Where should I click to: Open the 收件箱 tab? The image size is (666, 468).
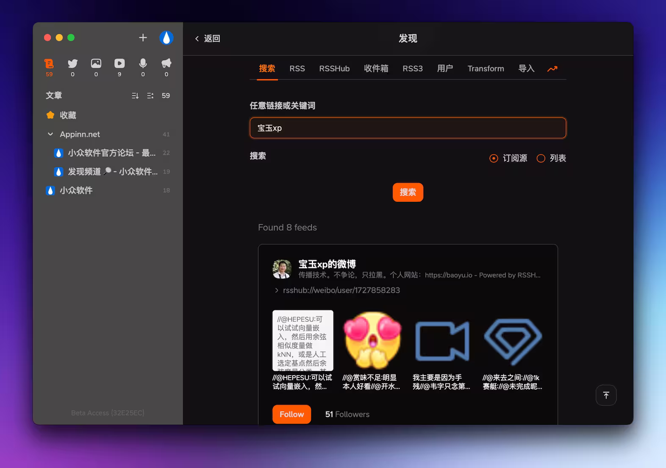tap(376, 69)
